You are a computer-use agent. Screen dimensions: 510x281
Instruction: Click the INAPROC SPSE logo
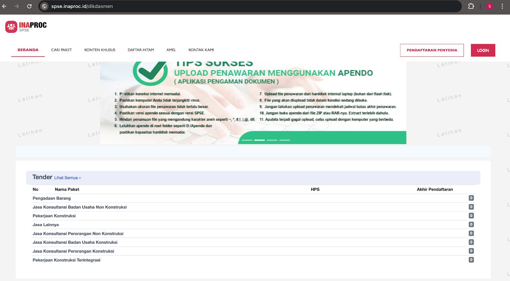point(26,27)
